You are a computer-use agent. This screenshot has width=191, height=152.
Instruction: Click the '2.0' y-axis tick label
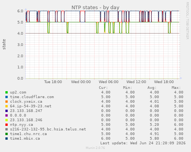pos(20,56)
